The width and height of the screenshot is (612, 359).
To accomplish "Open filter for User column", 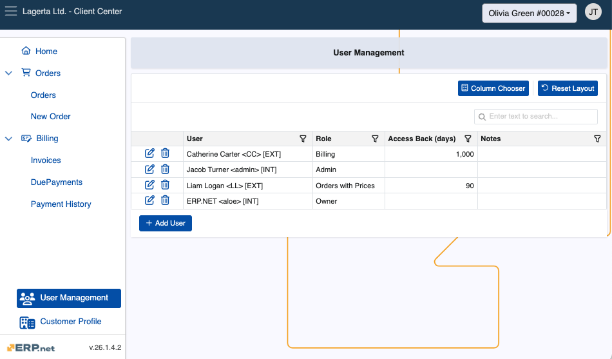I will [x=303, y=139].
